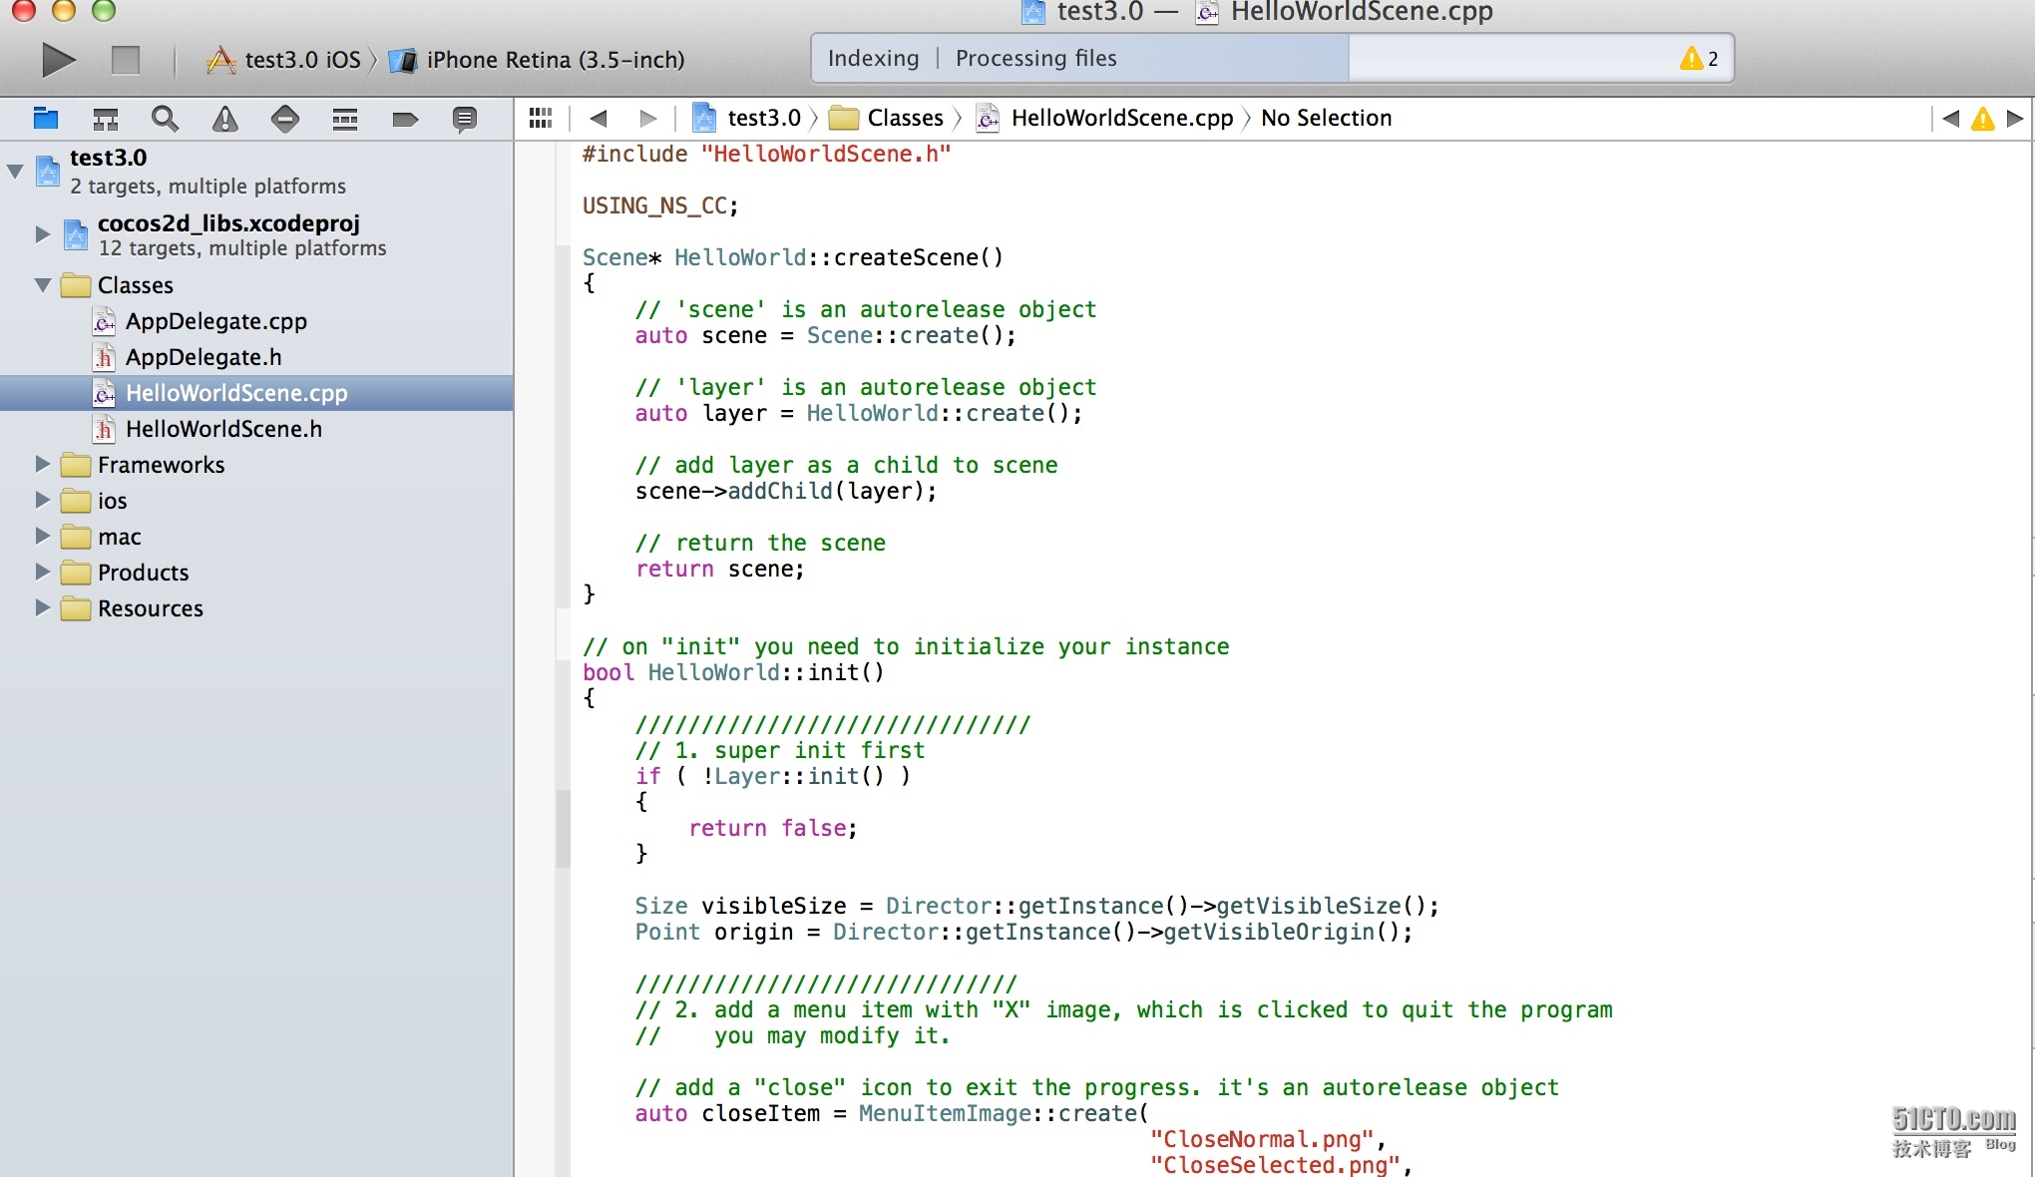The image size is (2035, 1177).
Task: Expand cocos2d_libs.xcodeproj
Action: click(x=42, y=234)
